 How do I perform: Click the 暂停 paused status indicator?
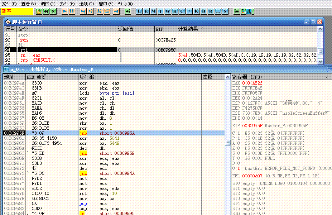(x=17, y=11)
